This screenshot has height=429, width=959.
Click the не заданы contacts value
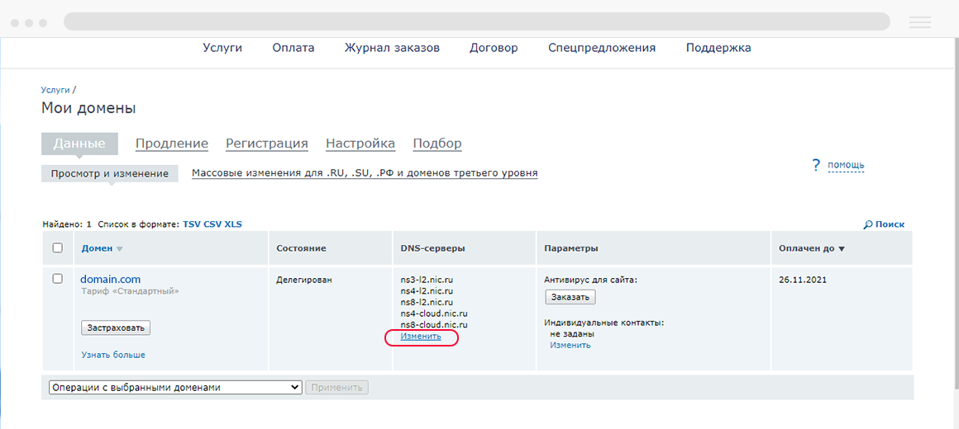tap(572, 334)
